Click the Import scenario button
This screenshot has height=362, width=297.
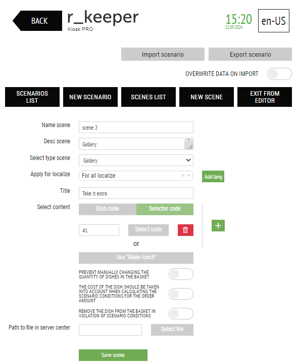[163, 54]
